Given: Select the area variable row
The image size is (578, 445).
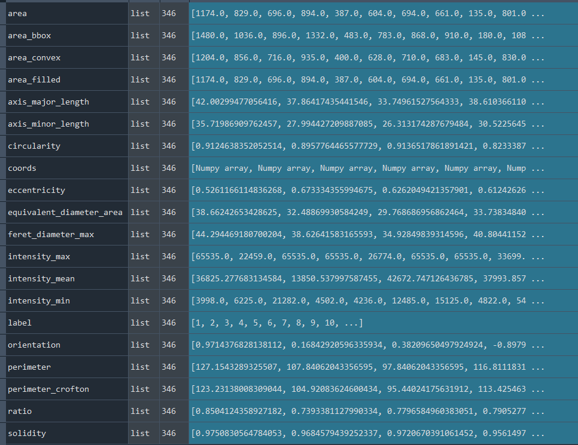Looking at the screenshot, I should [x=17, y=13].
